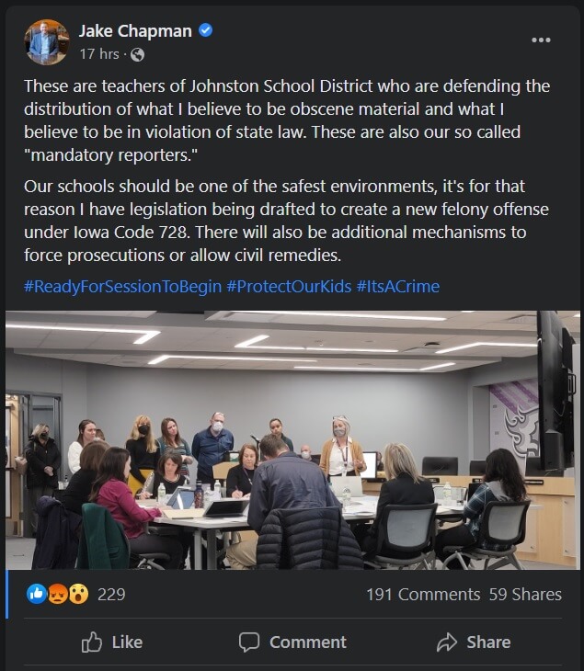Viewport: 584px width, 671px height.
Task: Click the post's first paragraph text
Action: [287, 120]
